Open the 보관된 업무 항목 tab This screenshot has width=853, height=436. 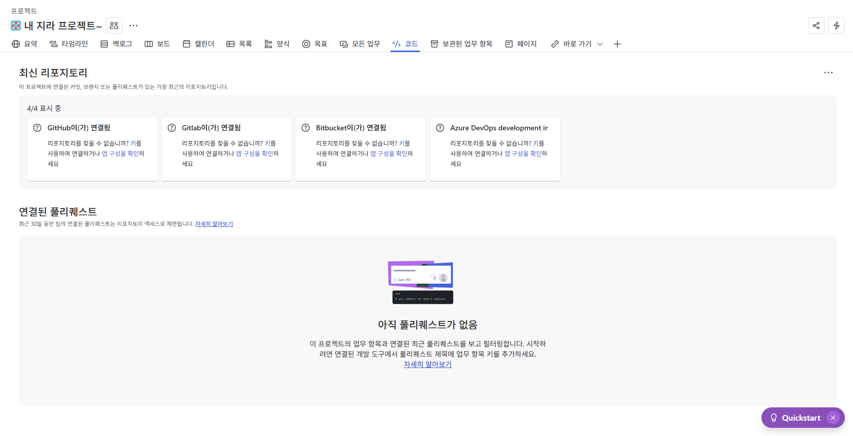click(462, 44)
